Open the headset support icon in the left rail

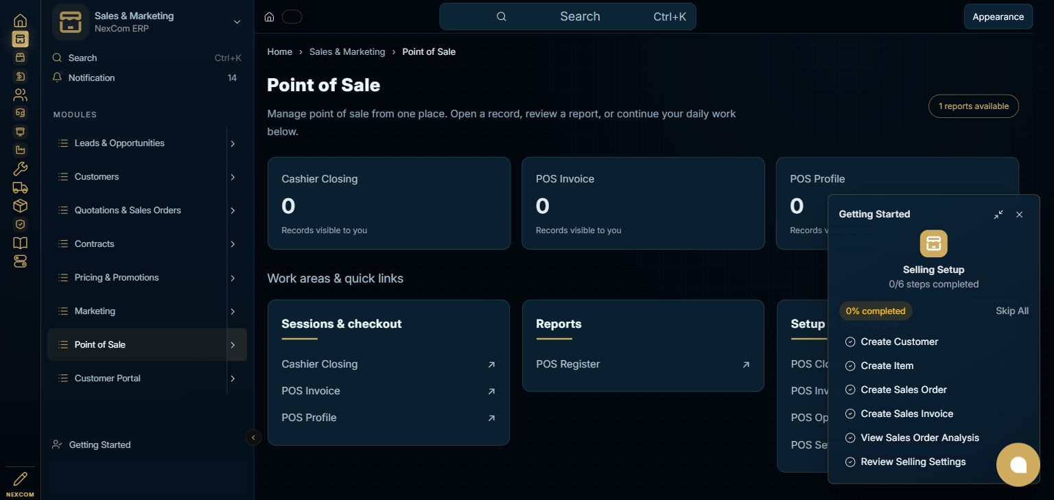click(21, 113)
